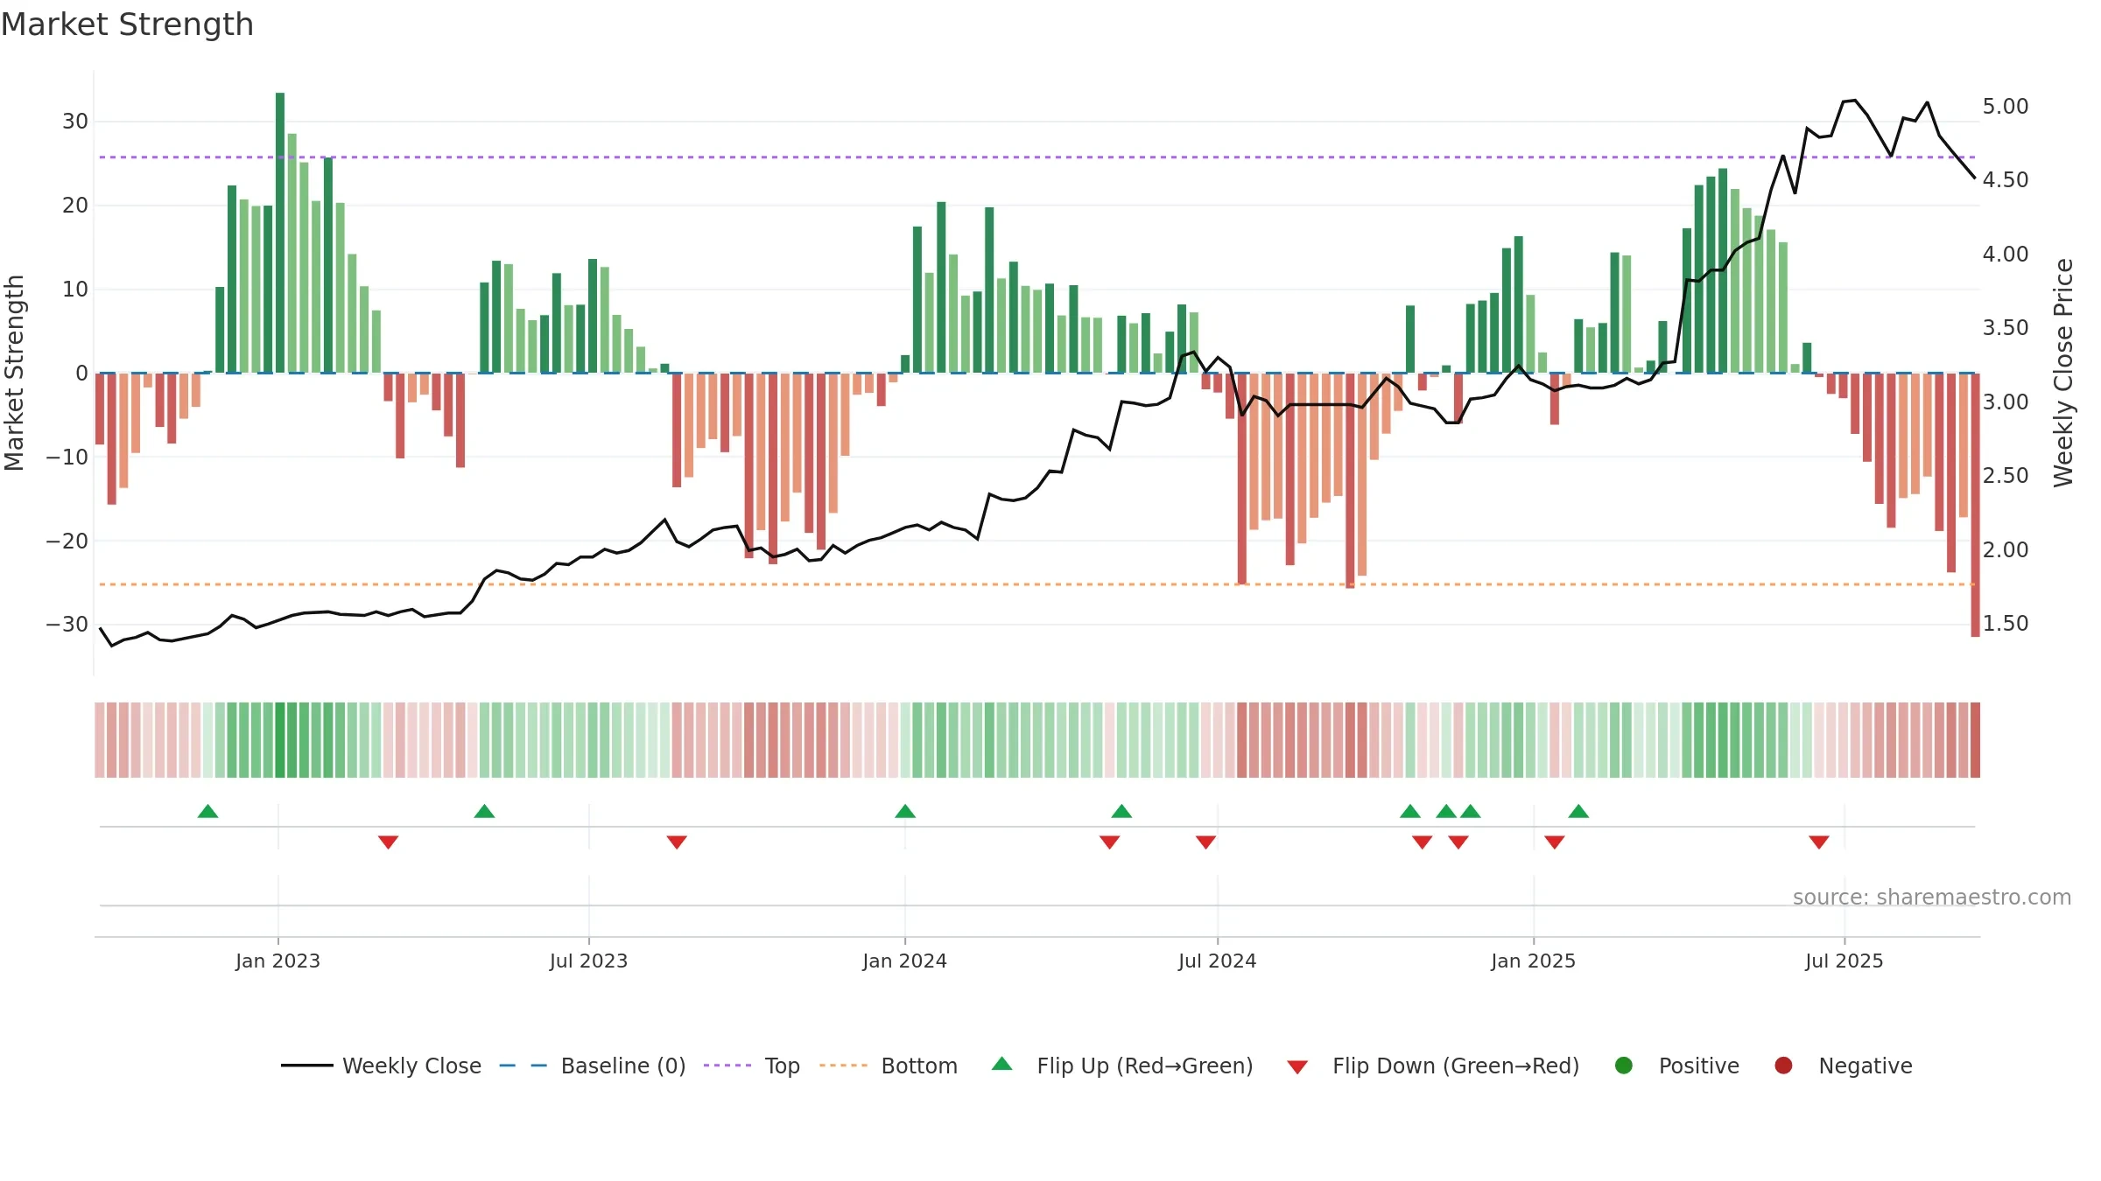Click the rotated 'Weekly Close Price' axis title
This screenshot has width=2101, height=1181.
pos(2063,373)
